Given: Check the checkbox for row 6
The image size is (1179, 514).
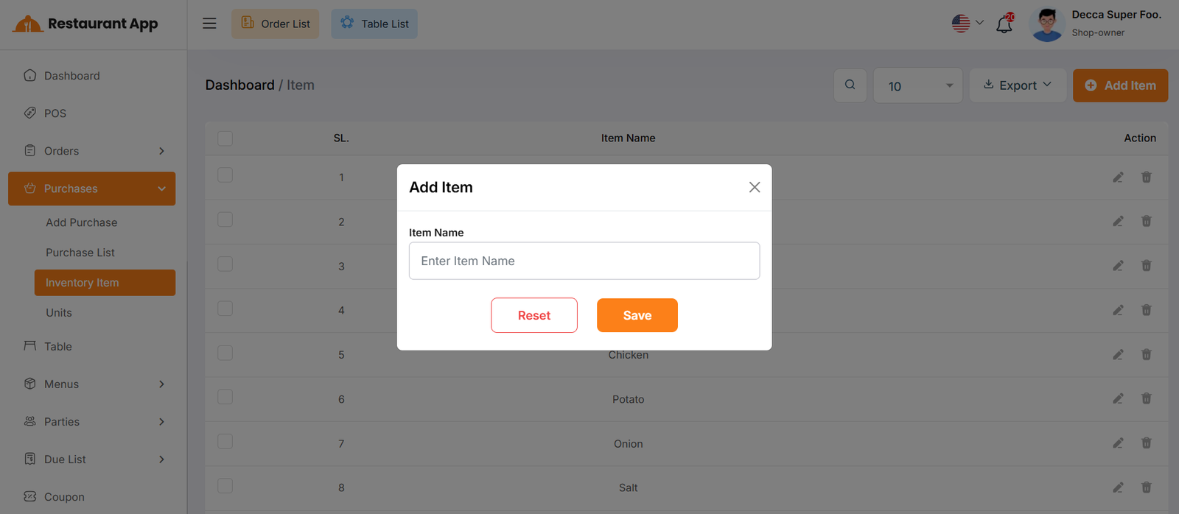Looking at the screenshot, I should (225, 398).
